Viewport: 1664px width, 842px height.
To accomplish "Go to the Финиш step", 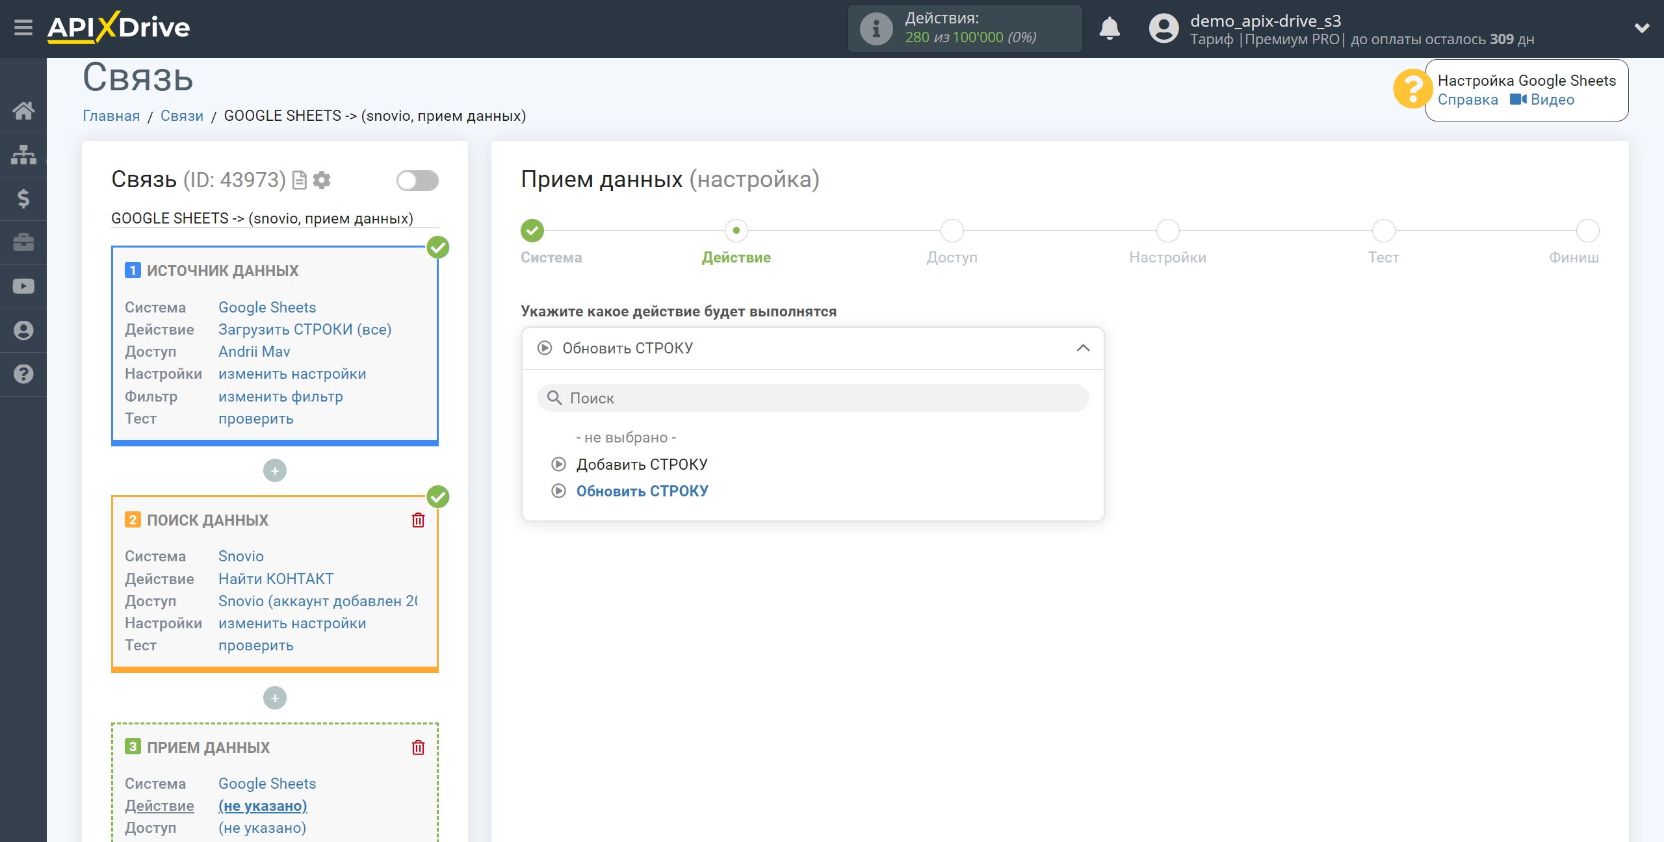I will [x=1587, y=231].
